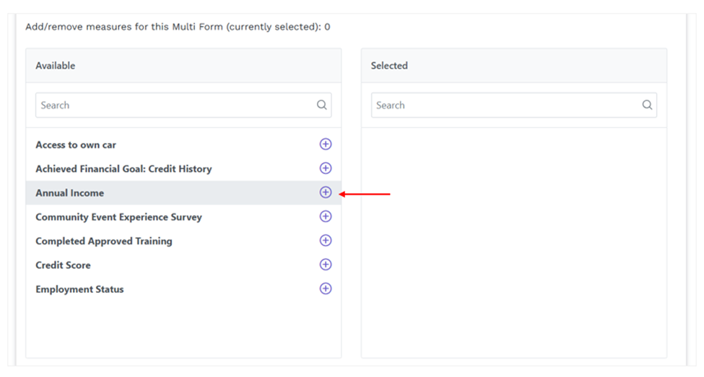This screenshot has height=377, width=704.
Task: Add the Employment Status measure
Action: (x=326, y=288)
